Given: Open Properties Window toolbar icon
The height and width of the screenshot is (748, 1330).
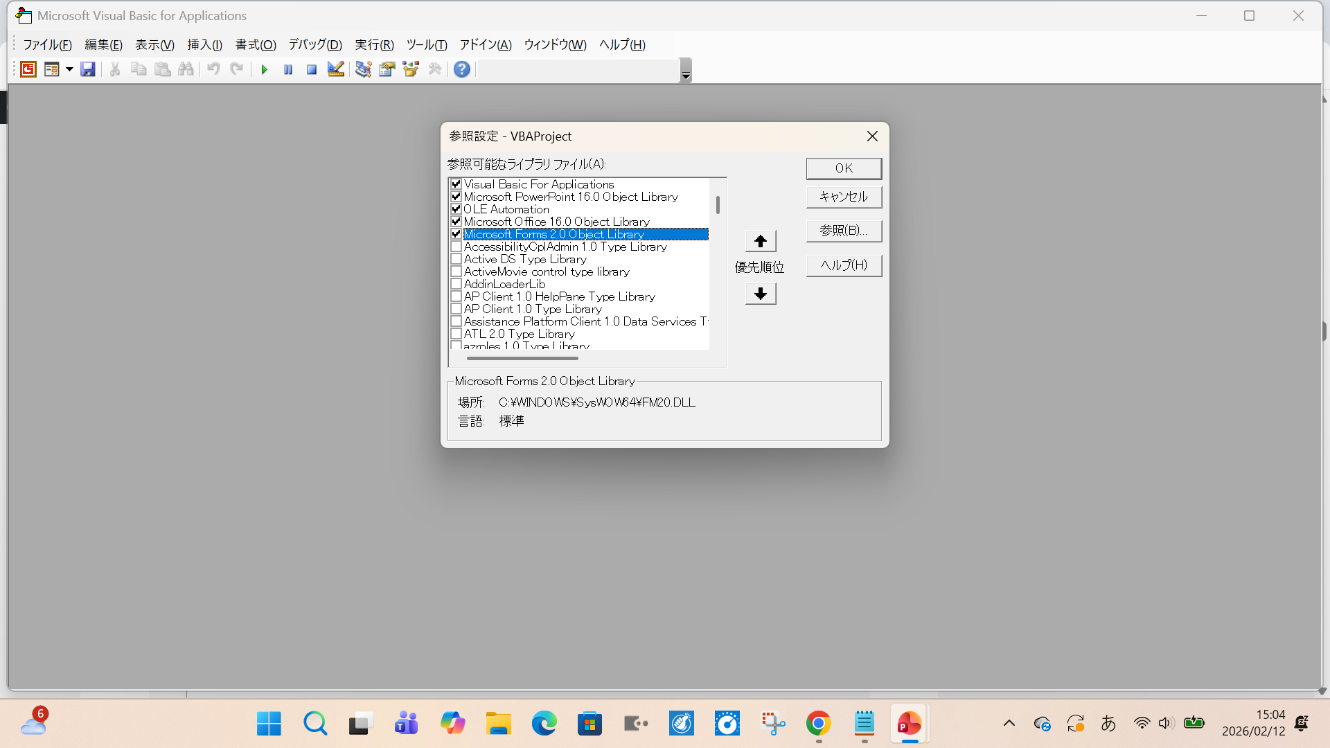Looking at the screenshot, I should [387, 69].
